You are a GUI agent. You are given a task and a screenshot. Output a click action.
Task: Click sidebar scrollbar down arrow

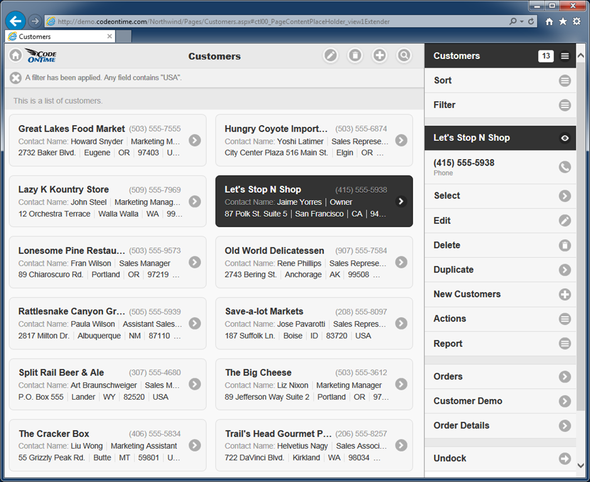point(581,466)
